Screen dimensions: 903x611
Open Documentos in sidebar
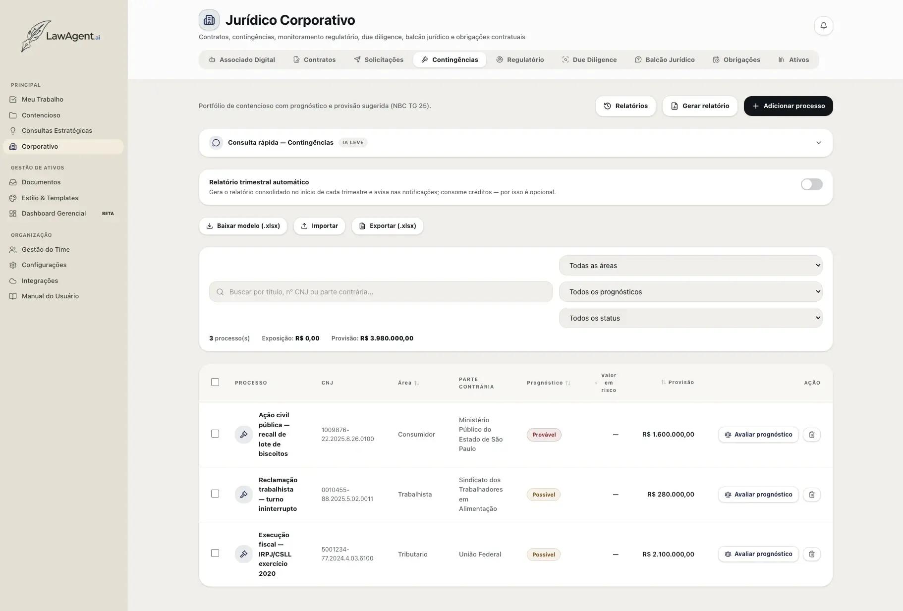coord(63,182)
